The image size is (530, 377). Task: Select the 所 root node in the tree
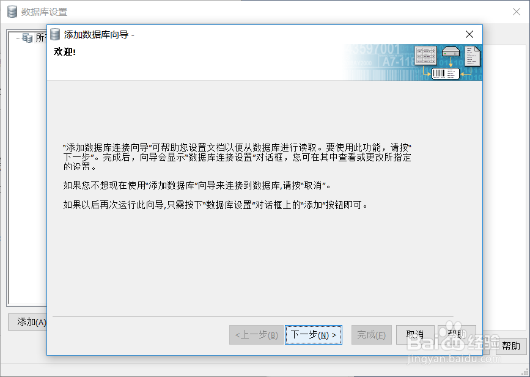[x=40, y=37]
